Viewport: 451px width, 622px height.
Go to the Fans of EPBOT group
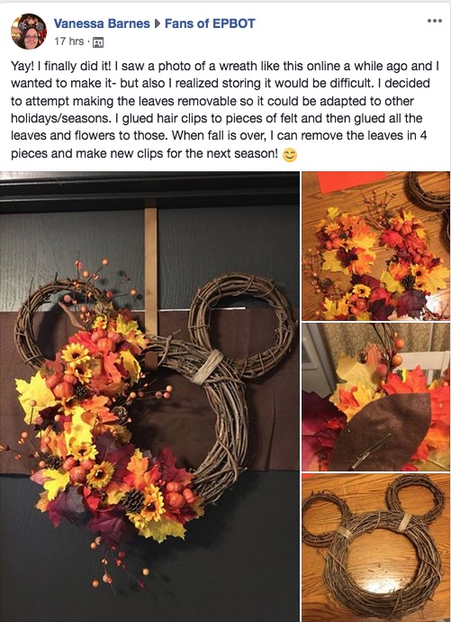(210, 23)
